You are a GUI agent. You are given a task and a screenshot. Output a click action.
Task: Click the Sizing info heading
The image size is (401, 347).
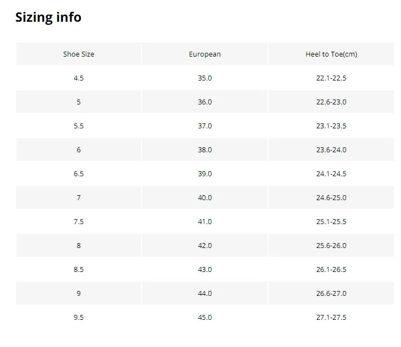[48, 17]
